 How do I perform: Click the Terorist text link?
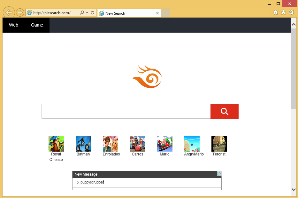(219, 154)
